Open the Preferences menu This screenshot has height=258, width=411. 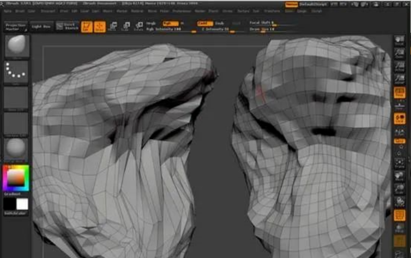[x=182, y=11]
